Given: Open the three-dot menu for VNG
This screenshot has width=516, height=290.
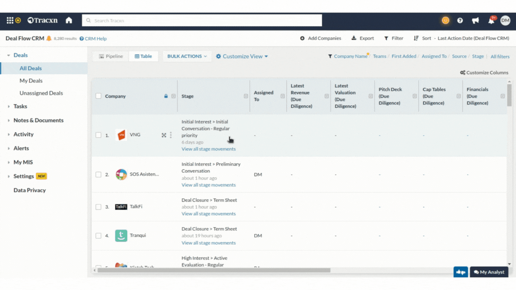Looking at the screenshot, I should point(171,135).
